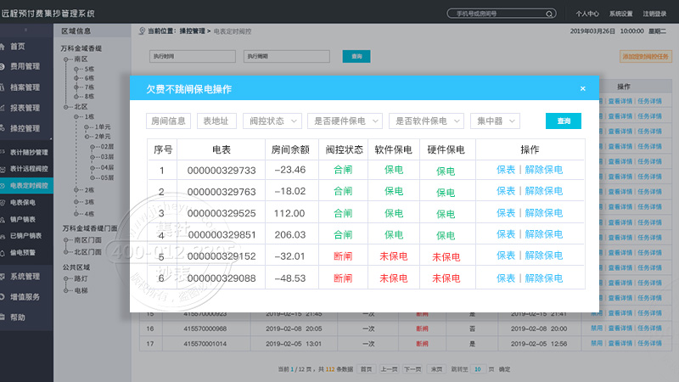Select 表计远程阀控 submenu item

tap(29, 168)
